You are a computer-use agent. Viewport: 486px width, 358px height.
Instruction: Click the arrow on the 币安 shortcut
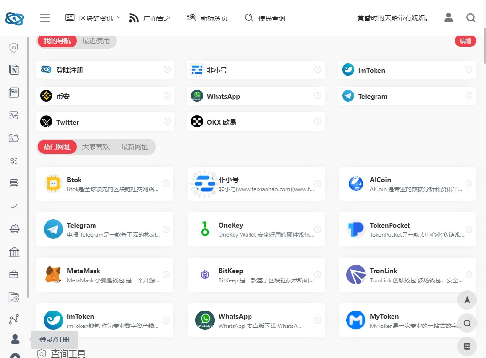167,95
